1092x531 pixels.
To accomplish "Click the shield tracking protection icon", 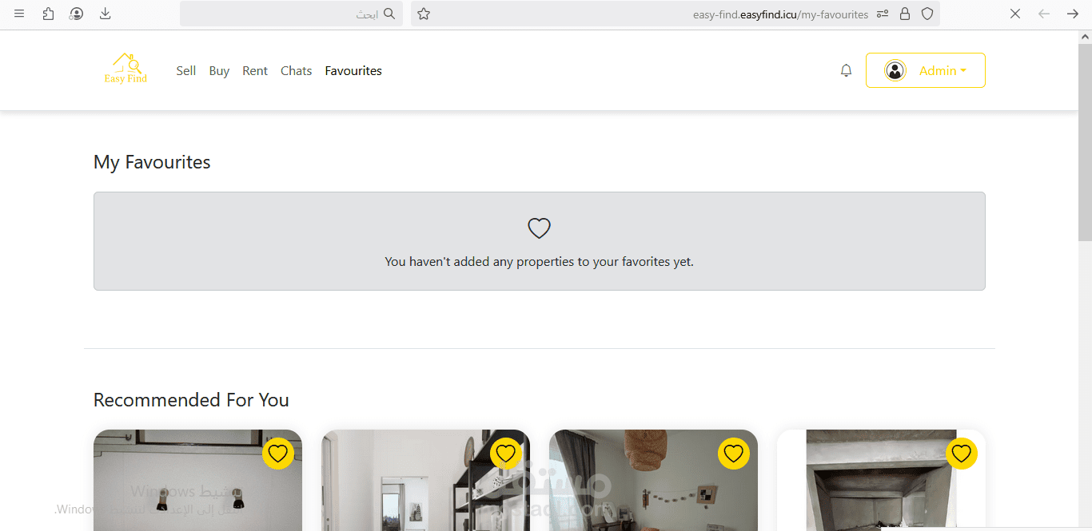I will (927, 14).
